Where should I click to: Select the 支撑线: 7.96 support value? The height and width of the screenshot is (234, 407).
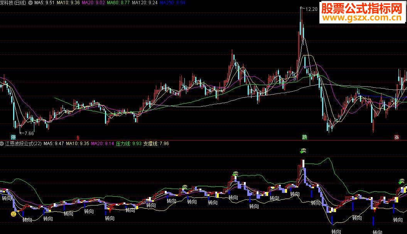[156, 144]
